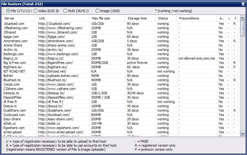
Task: Close the File hosters window
Action: (243, 4)
